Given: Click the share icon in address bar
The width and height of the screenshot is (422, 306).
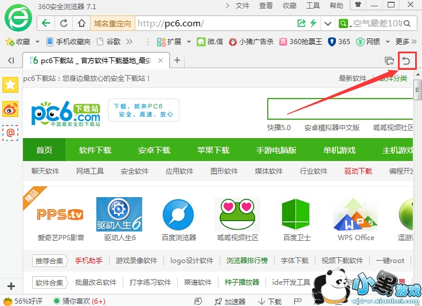Looking at the screenshot, I should coord(301,23).
